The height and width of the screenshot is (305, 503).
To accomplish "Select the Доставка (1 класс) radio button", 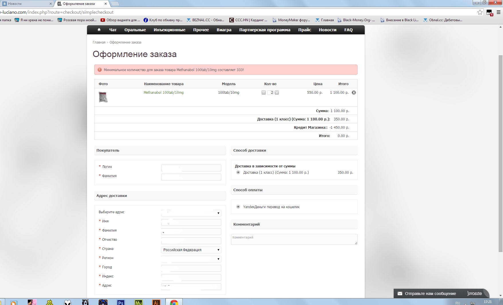I will point(238,173).
